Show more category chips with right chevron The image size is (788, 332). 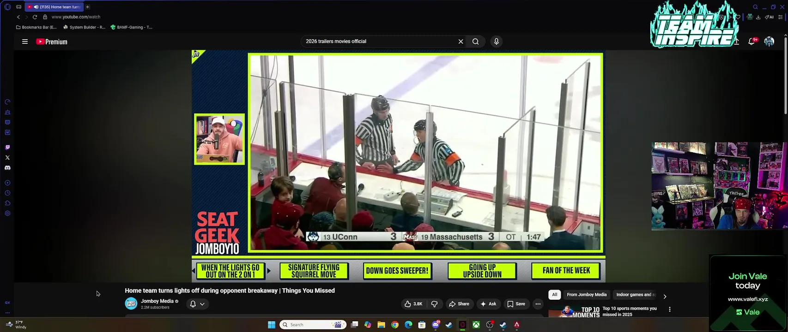pos(665,296)
